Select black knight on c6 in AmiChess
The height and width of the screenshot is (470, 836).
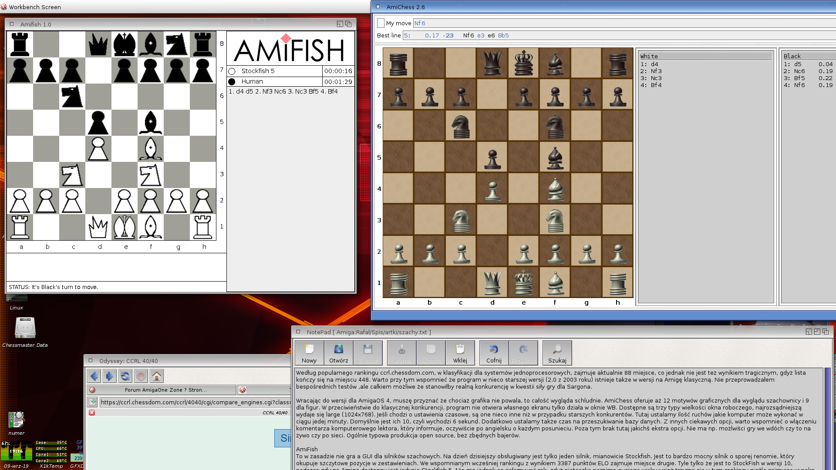click(461, 126)
